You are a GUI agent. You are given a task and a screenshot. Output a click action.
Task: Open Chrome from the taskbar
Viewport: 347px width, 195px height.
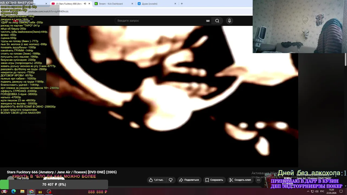click(x=31, y=191)
